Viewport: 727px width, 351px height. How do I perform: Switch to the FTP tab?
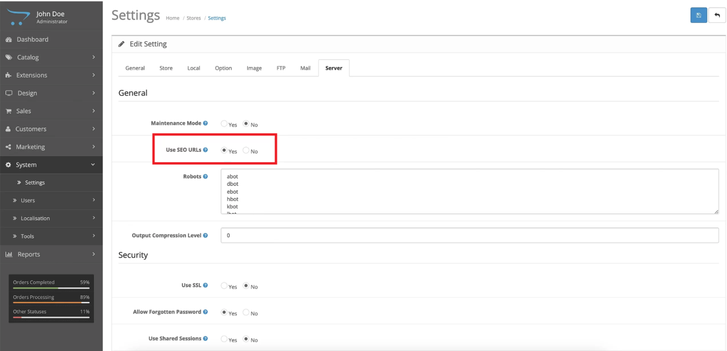[x=281, y=68]
